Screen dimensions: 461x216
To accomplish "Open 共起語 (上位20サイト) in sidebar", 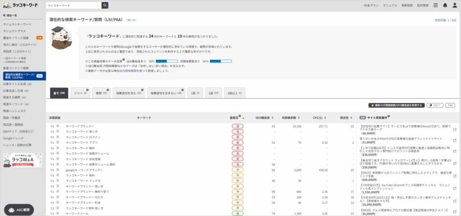I will tap(17, 51).
